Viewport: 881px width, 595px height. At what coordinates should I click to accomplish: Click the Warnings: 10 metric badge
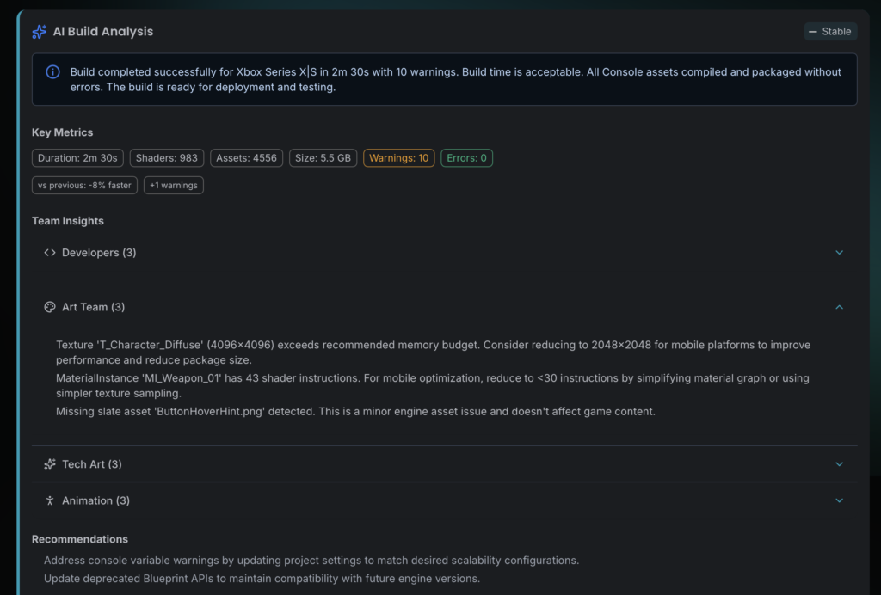point(398,158)
